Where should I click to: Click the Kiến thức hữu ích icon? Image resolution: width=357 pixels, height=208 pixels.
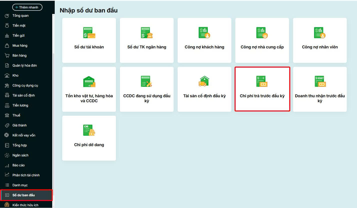tap(7, 205)
